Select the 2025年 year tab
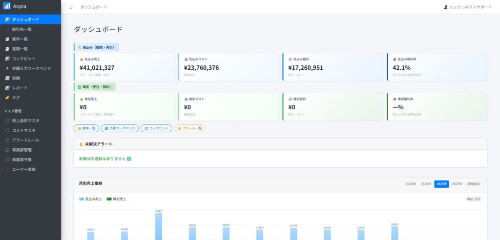 (x=426, y=184)
